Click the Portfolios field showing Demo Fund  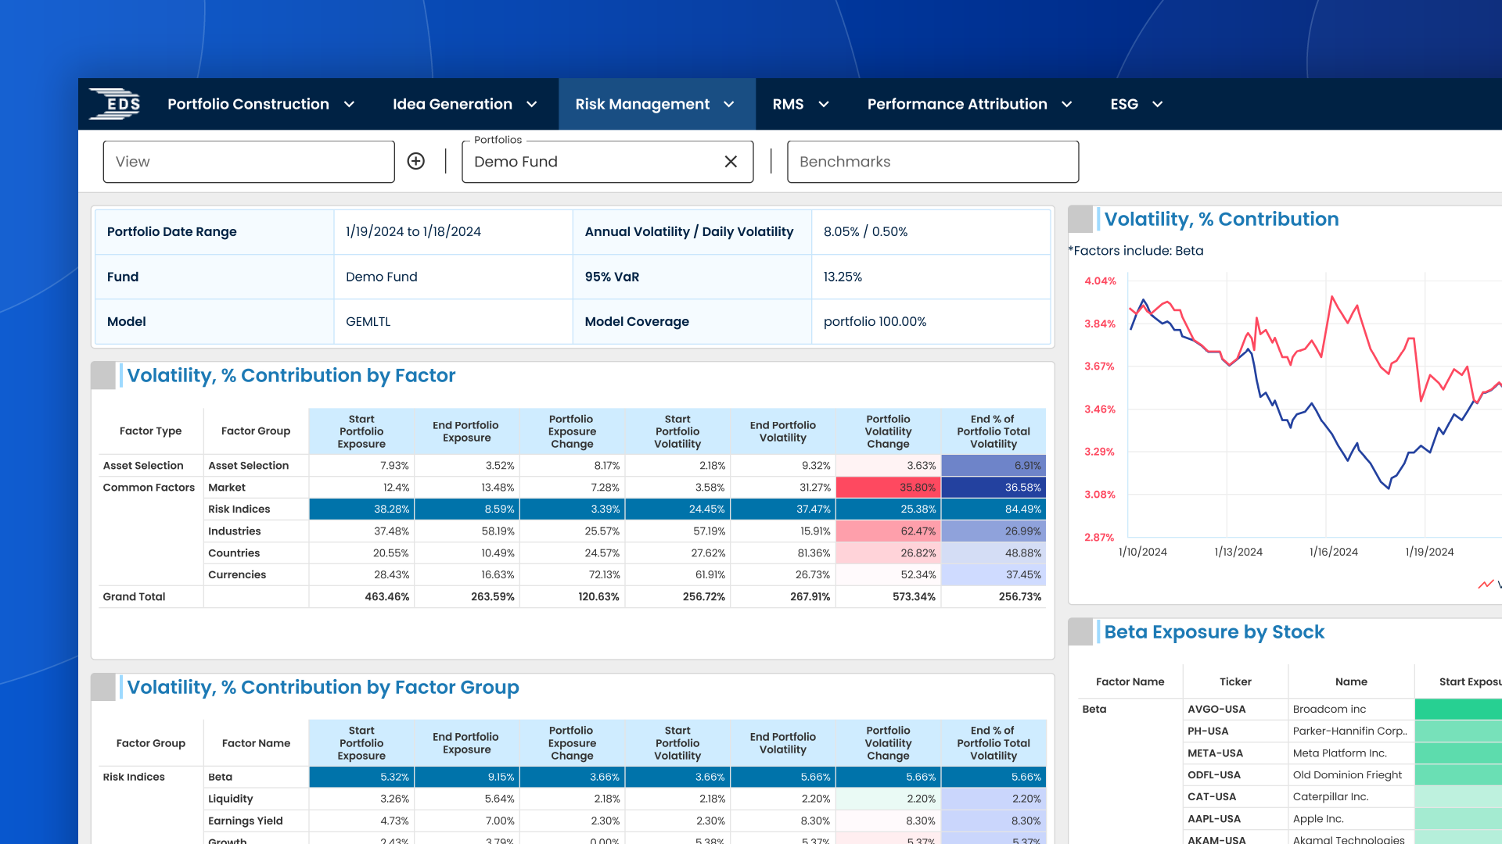[x=607, y=162]
